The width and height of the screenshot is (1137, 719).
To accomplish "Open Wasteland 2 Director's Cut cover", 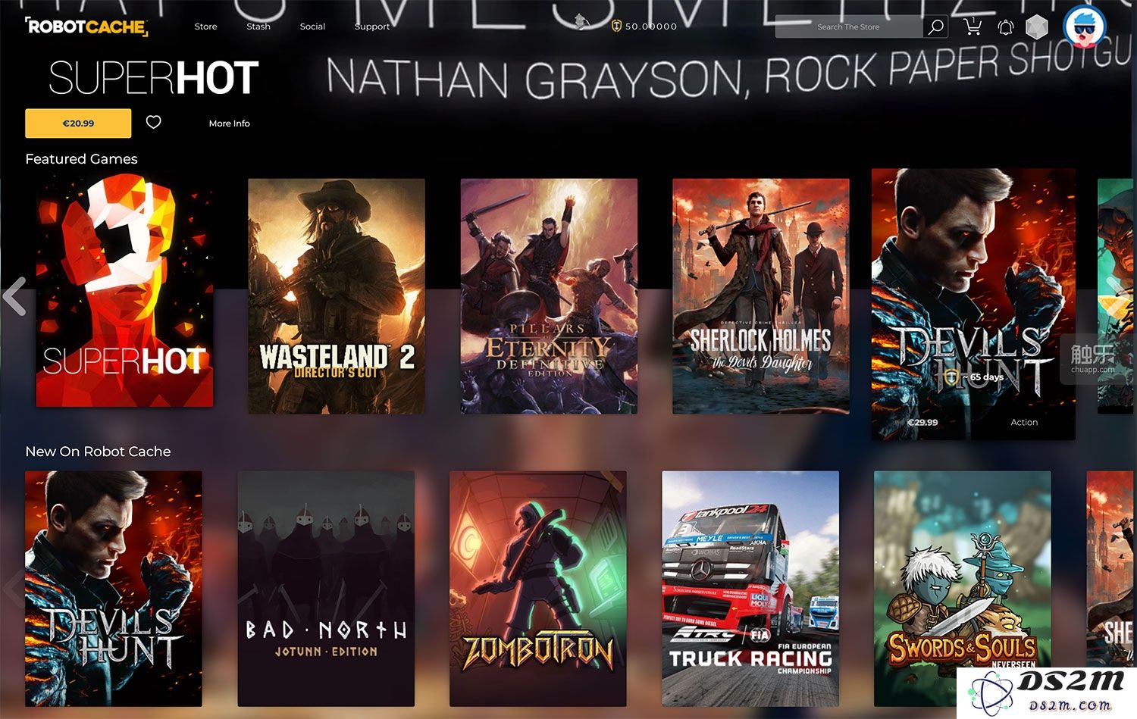I will click(337, 296).
